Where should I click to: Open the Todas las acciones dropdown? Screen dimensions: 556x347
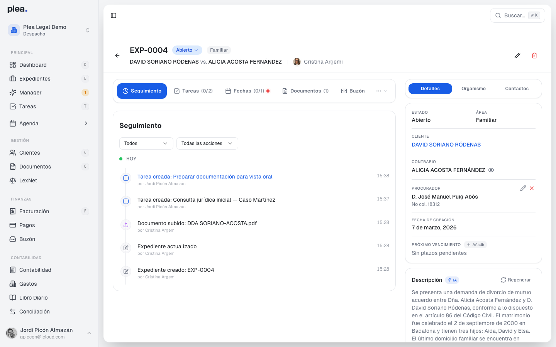coord(207,143)
